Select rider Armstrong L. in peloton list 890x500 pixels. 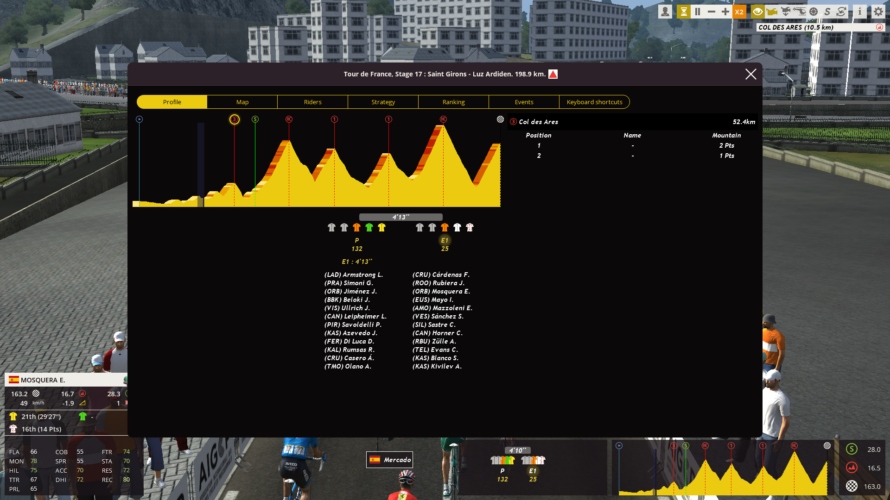[354, 275]
